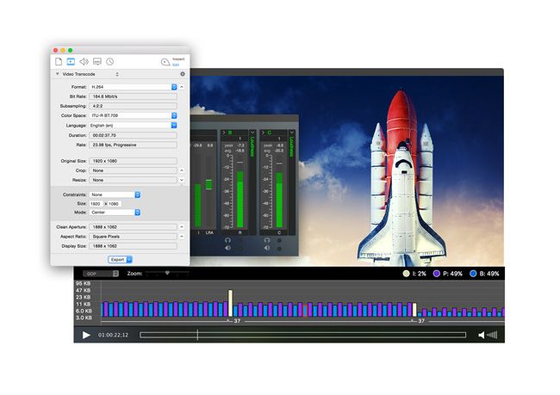Click the Size width field 1920
Screen dimensions: 560x395
pos(96,204)
